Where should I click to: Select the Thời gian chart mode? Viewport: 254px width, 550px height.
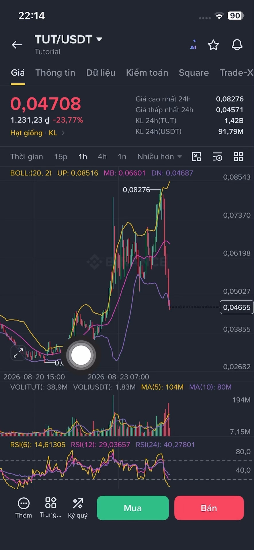[x=27, y=157]
